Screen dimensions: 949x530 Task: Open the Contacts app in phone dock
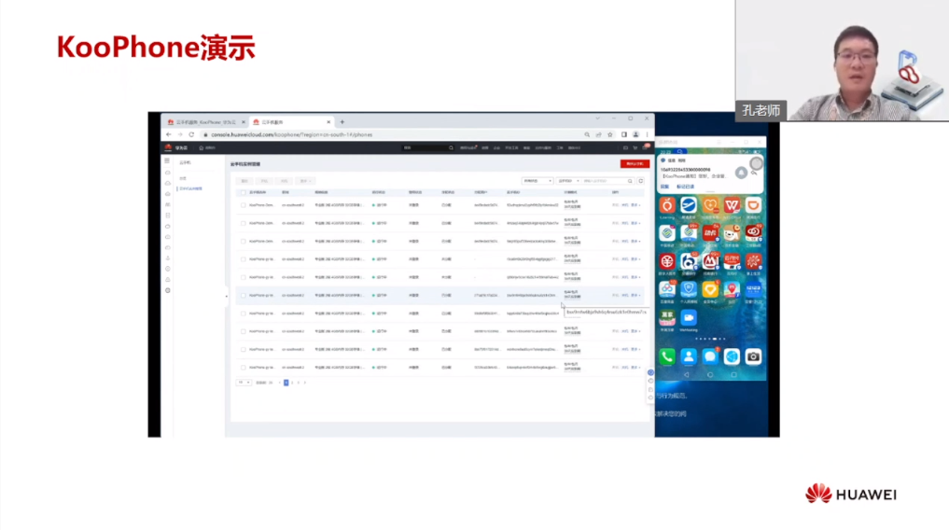click(x=688, y=357)
